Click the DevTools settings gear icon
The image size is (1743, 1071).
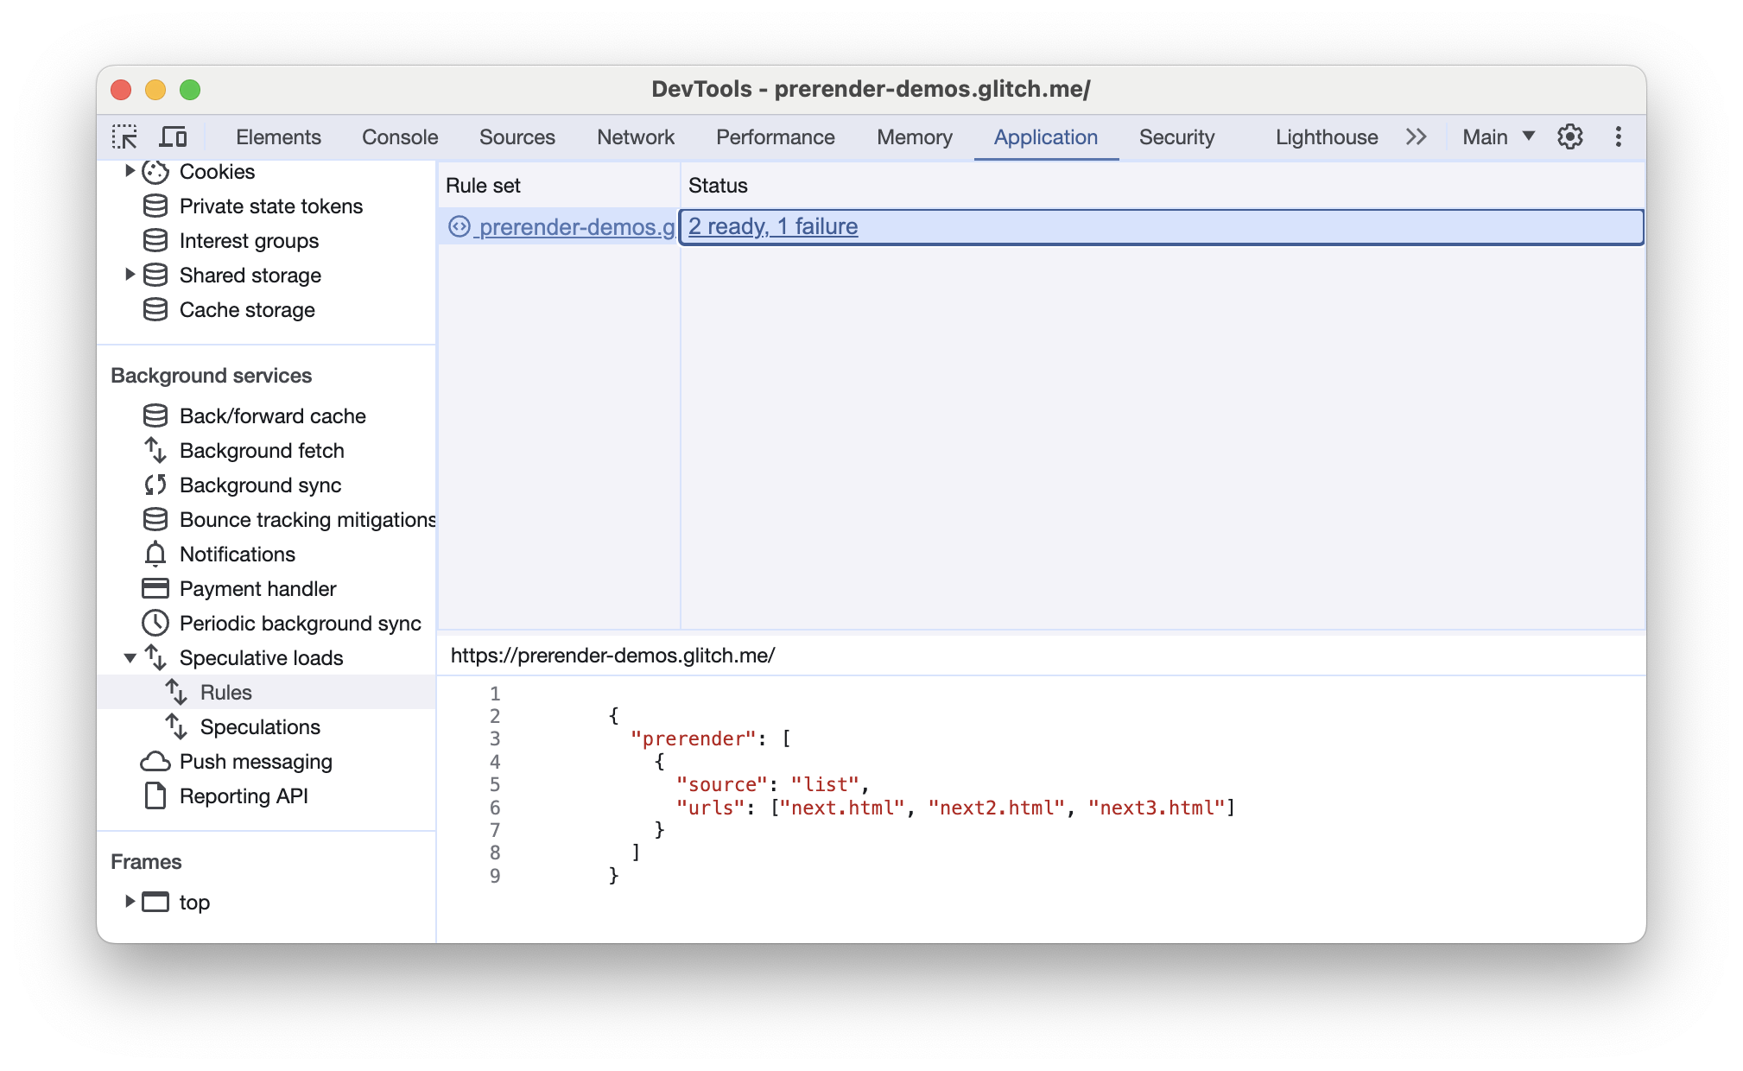[1570, 136]
